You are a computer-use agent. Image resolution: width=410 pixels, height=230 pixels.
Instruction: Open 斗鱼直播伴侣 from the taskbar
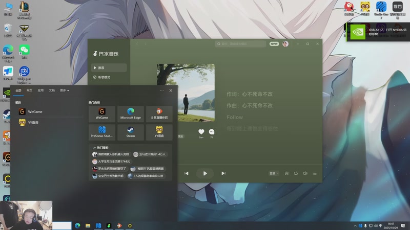tap(119, 225)
